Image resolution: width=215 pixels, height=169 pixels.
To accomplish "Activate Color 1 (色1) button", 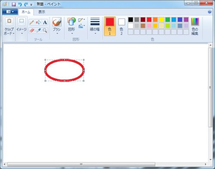I will (x=110, y=26).
